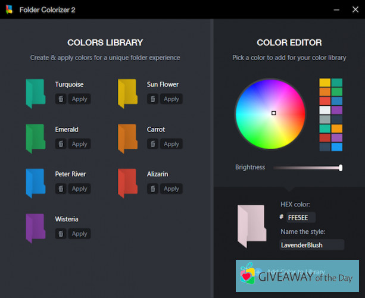Apply the Turquoise folder color
This screenshot has width=365, height=298.
click(x=79, y=99)
